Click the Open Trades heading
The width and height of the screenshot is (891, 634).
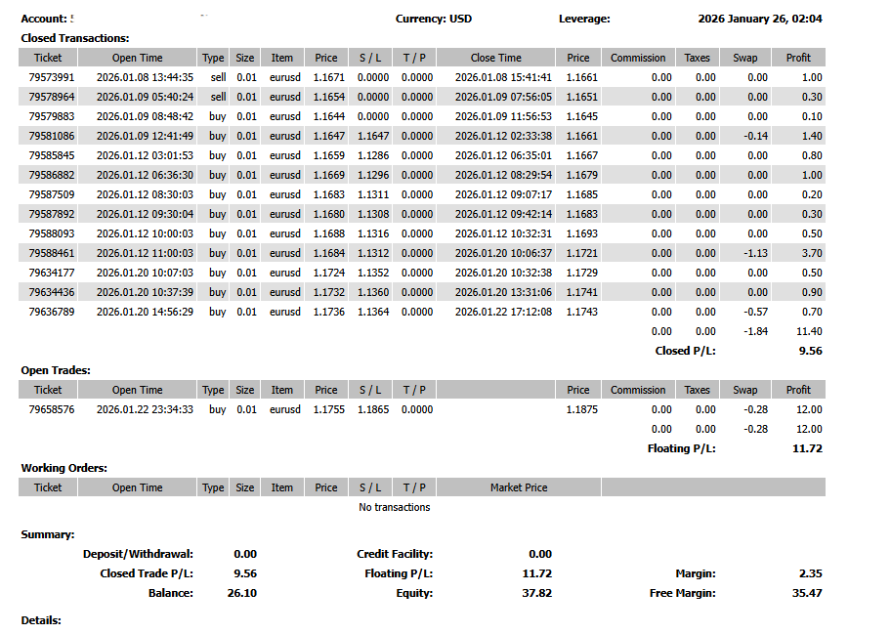56,370
